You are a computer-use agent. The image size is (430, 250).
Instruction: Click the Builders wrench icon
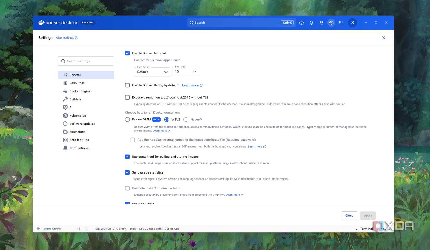[x=65, y=99]
